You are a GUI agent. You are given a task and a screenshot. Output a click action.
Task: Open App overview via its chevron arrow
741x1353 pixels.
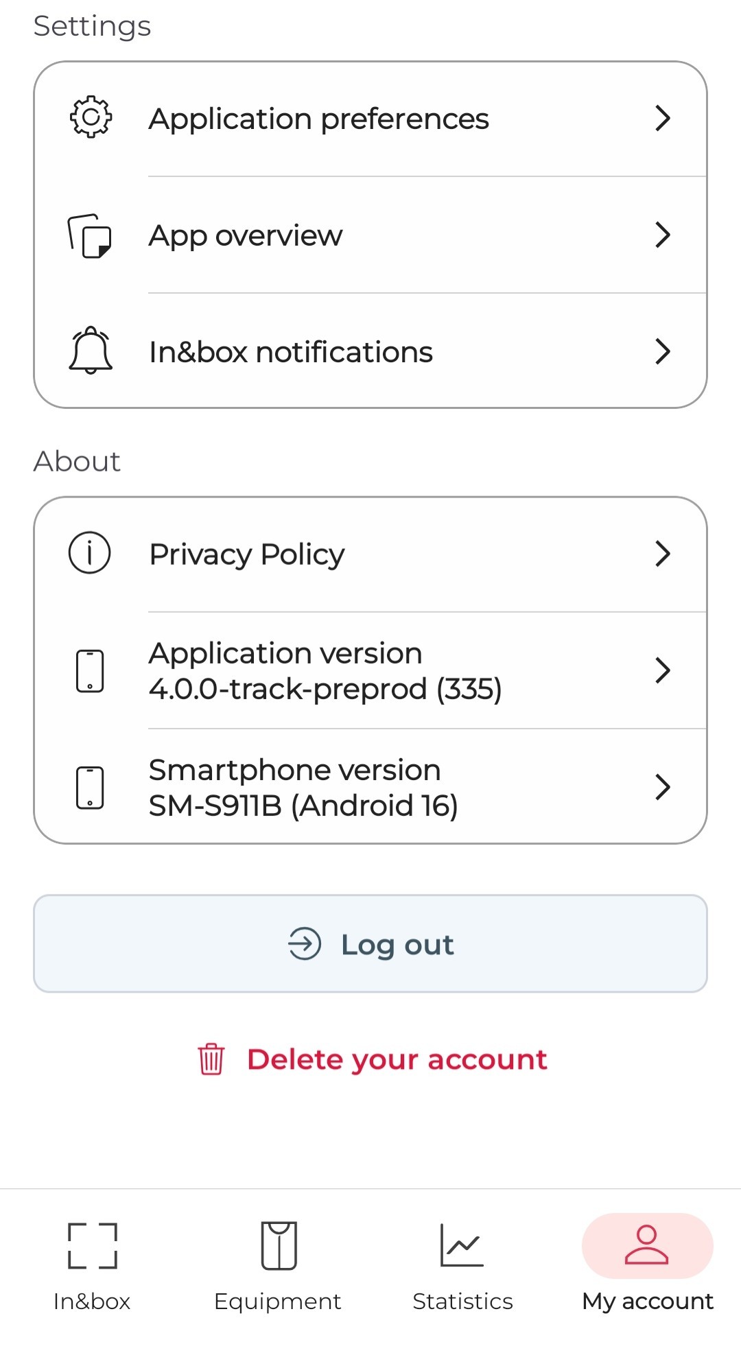click(x=662, y=235)
